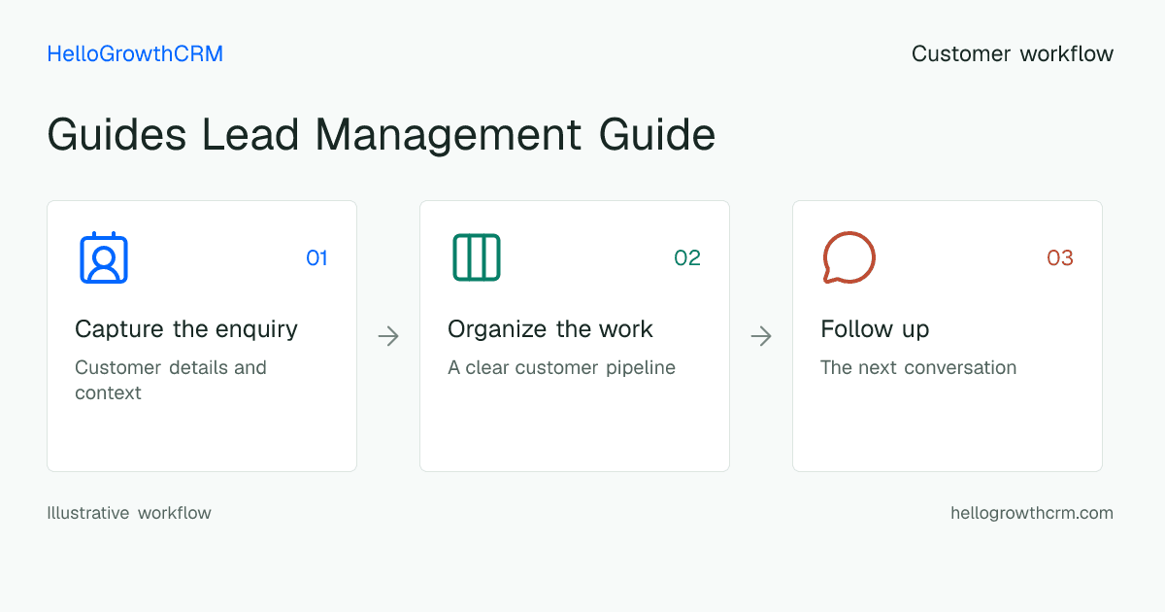Screen dimensions: 1165x612
Task: Click the 'A clear customer pipeline' text
Action: click(x=561, y=368)
